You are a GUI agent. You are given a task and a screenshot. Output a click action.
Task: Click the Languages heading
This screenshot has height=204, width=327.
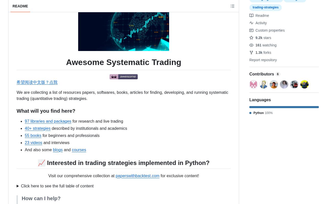pos(260,100)
